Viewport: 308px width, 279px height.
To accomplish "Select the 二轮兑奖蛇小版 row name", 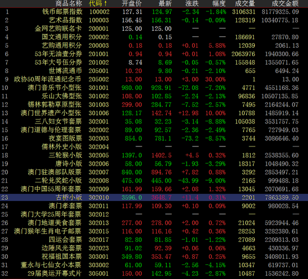I will (x=58, y=181).
